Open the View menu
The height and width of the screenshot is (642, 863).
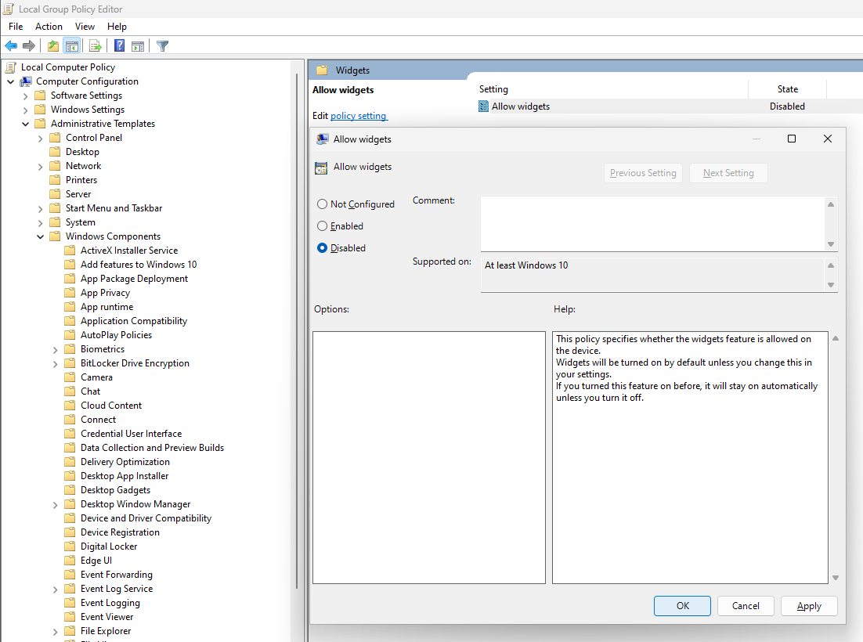(x=85, y=27)
